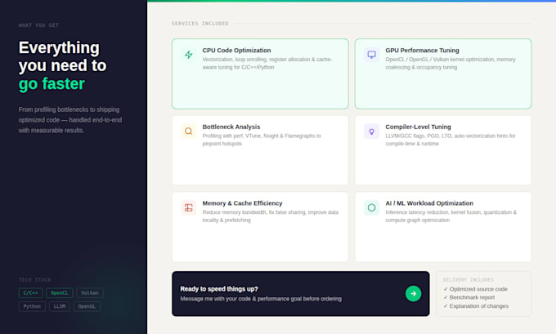Image resolution: width=556 pixels, height=334 pixels.
Task: Click the hexagon icon for AI / ML Workload
Action: pyautogui.click(x=371, y=207)
